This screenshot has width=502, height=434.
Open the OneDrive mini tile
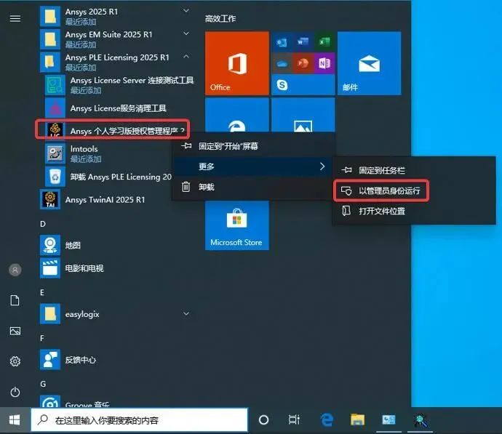click(x=282, y=63)
